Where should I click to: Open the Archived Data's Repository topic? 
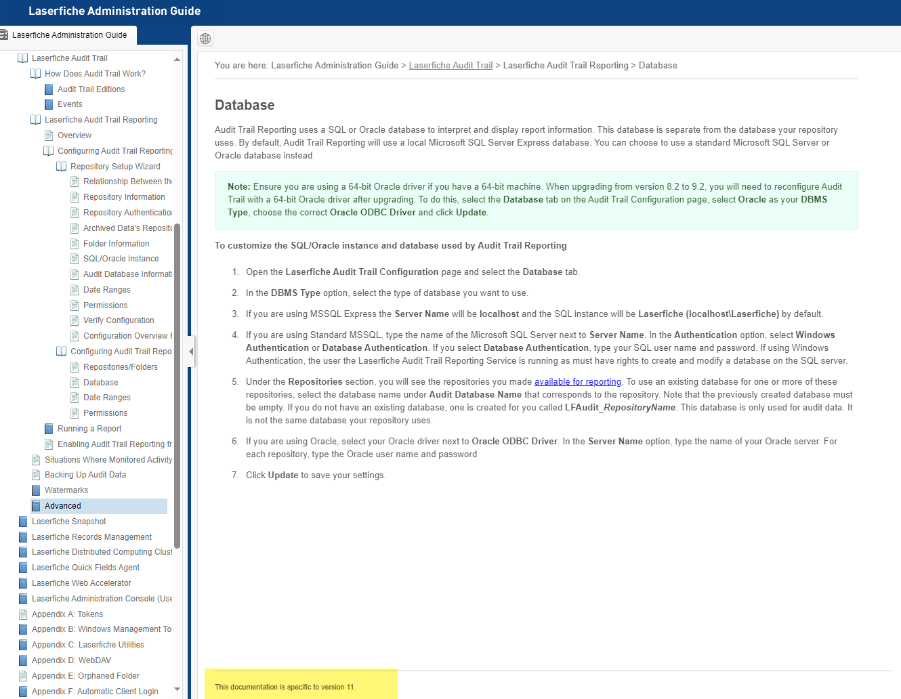(127, 228)
